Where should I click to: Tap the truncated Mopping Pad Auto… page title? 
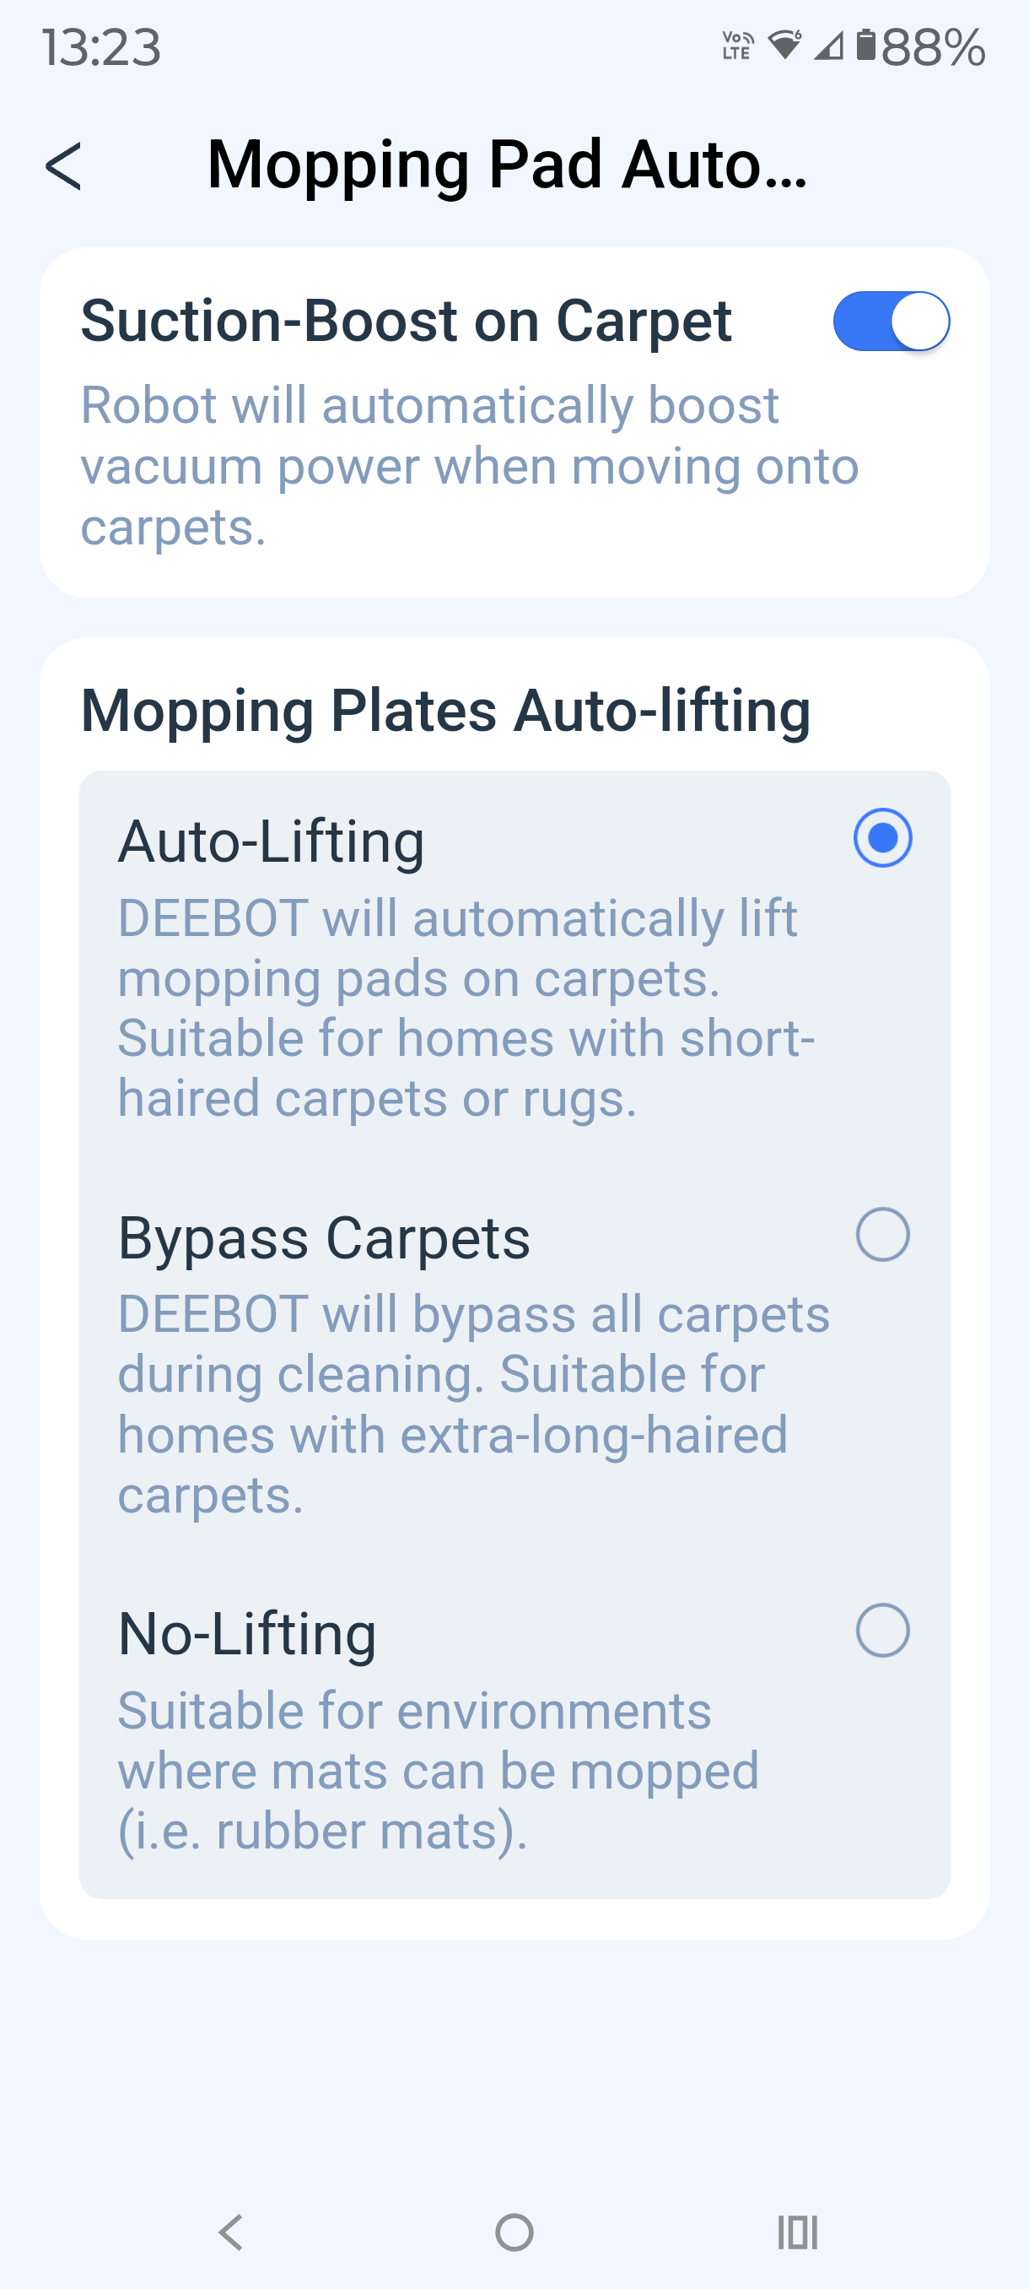pos(507,165)
